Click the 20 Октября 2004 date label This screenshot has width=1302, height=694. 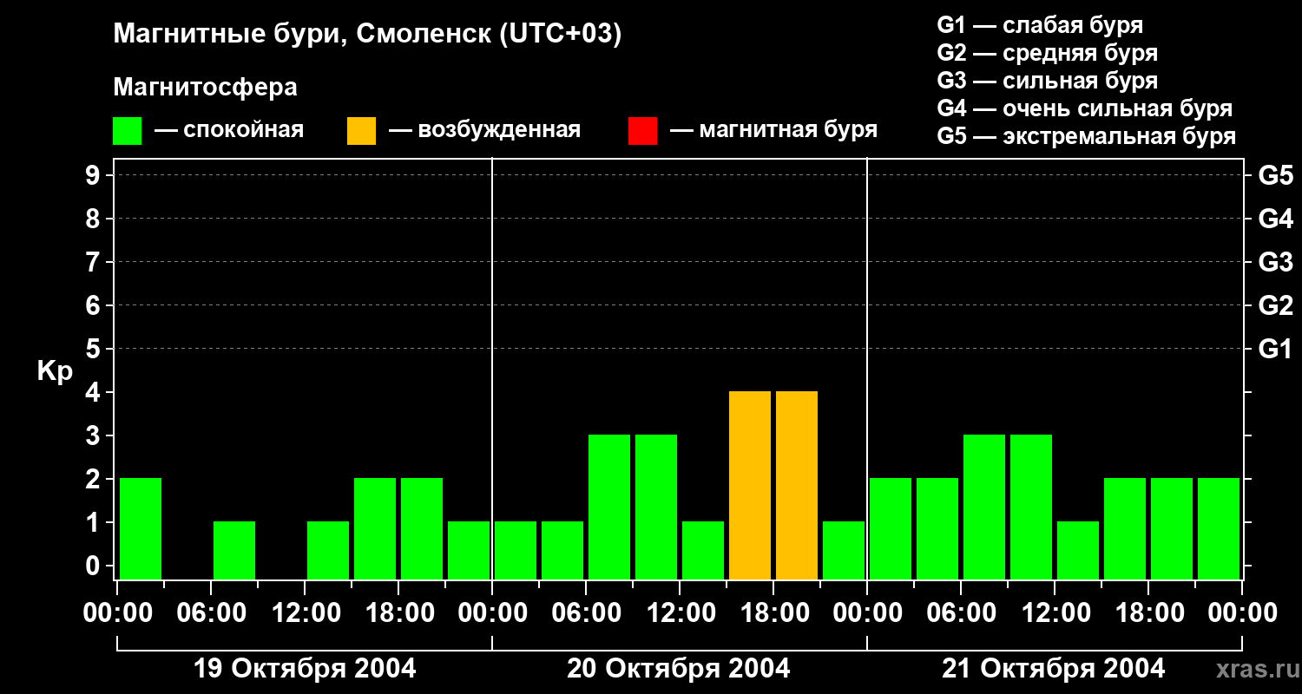point(679,669)
